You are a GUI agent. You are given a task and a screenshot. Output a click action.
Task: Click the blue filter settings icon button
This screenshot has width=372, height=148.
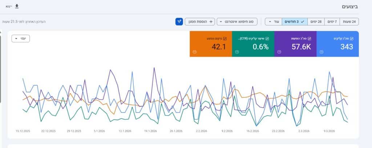pos(179,22)
